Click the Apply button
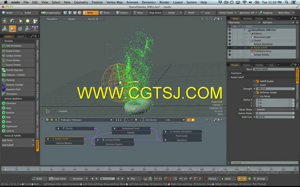This screenshot has width=300, height=187. coord(226,179)
